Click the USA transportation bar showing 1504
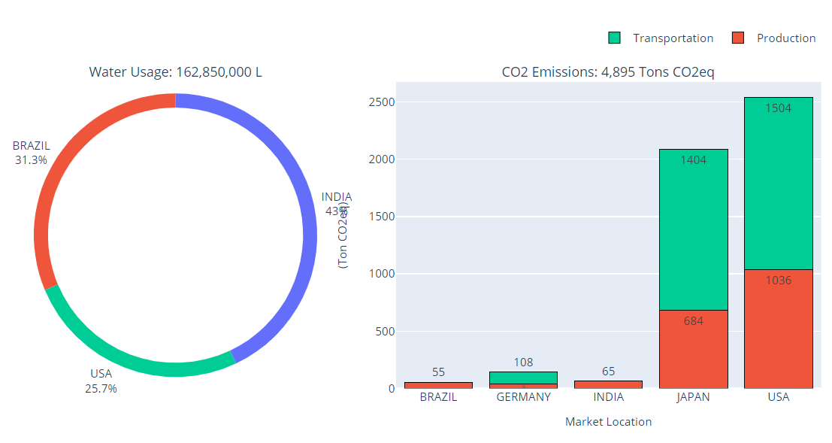The width and height of the screenshot is (832, 443). 778,188
